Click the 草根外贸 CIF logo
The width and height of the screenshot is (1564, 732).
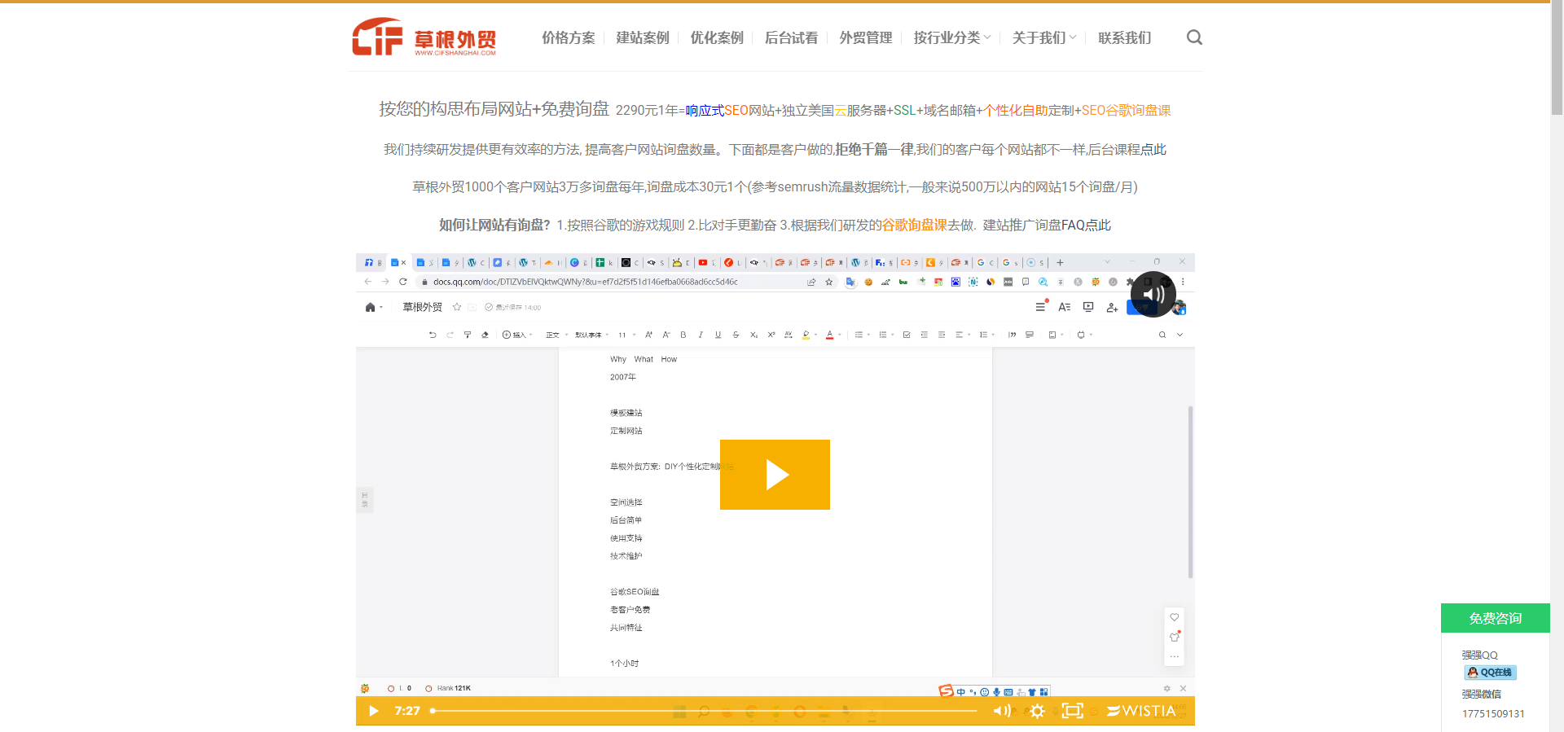point(424,37)
